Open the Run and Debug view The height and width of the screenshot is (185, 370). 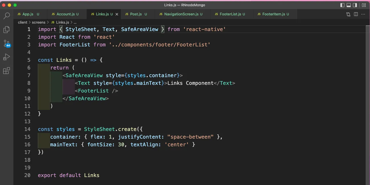pyautogui.click(x=7, y=57)
